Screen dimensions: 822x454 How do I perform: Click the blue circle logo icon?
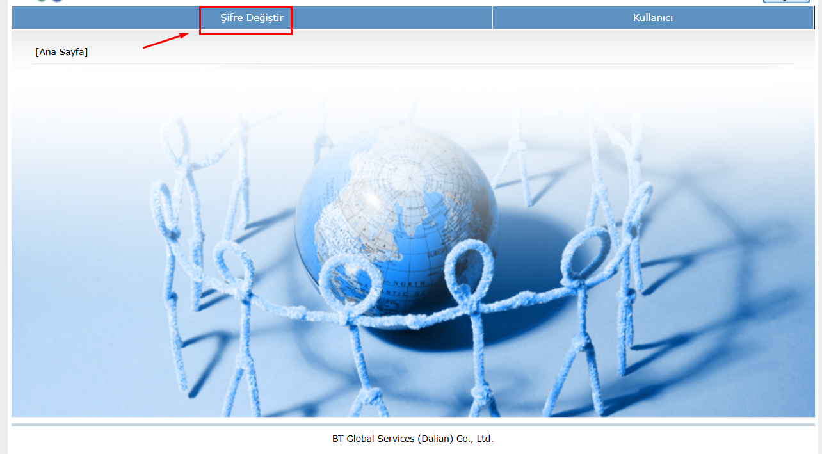click(x=57, y=1)
